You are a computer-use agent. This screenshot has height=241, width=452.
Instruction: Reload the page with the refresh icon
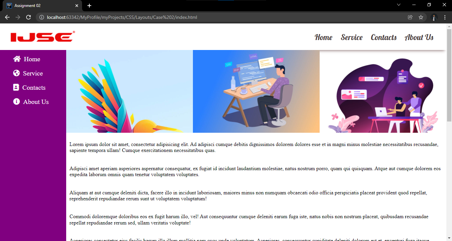(x=28, y=17)
